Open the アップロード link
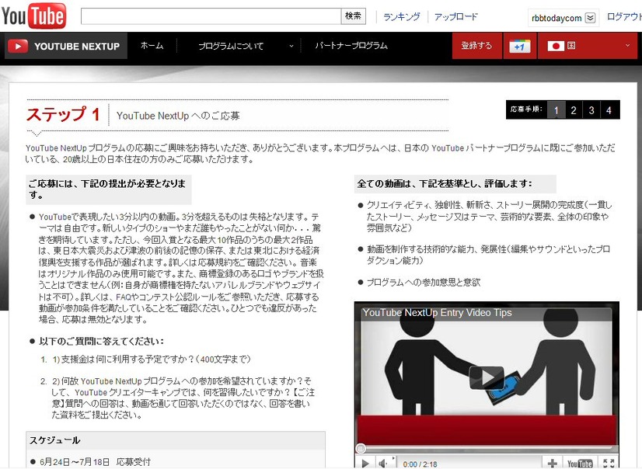642x469 pixels. pos(455,17)
